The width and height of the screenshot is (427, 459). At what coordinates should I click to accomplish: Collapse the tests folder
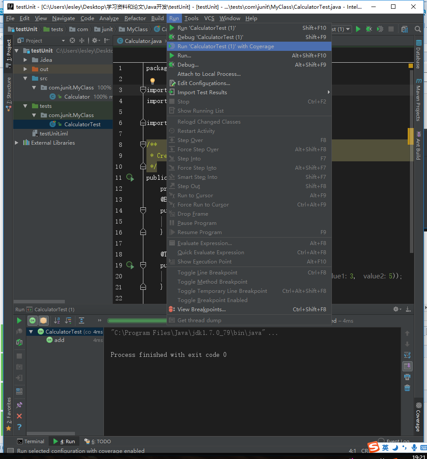[x=25, y=106]
